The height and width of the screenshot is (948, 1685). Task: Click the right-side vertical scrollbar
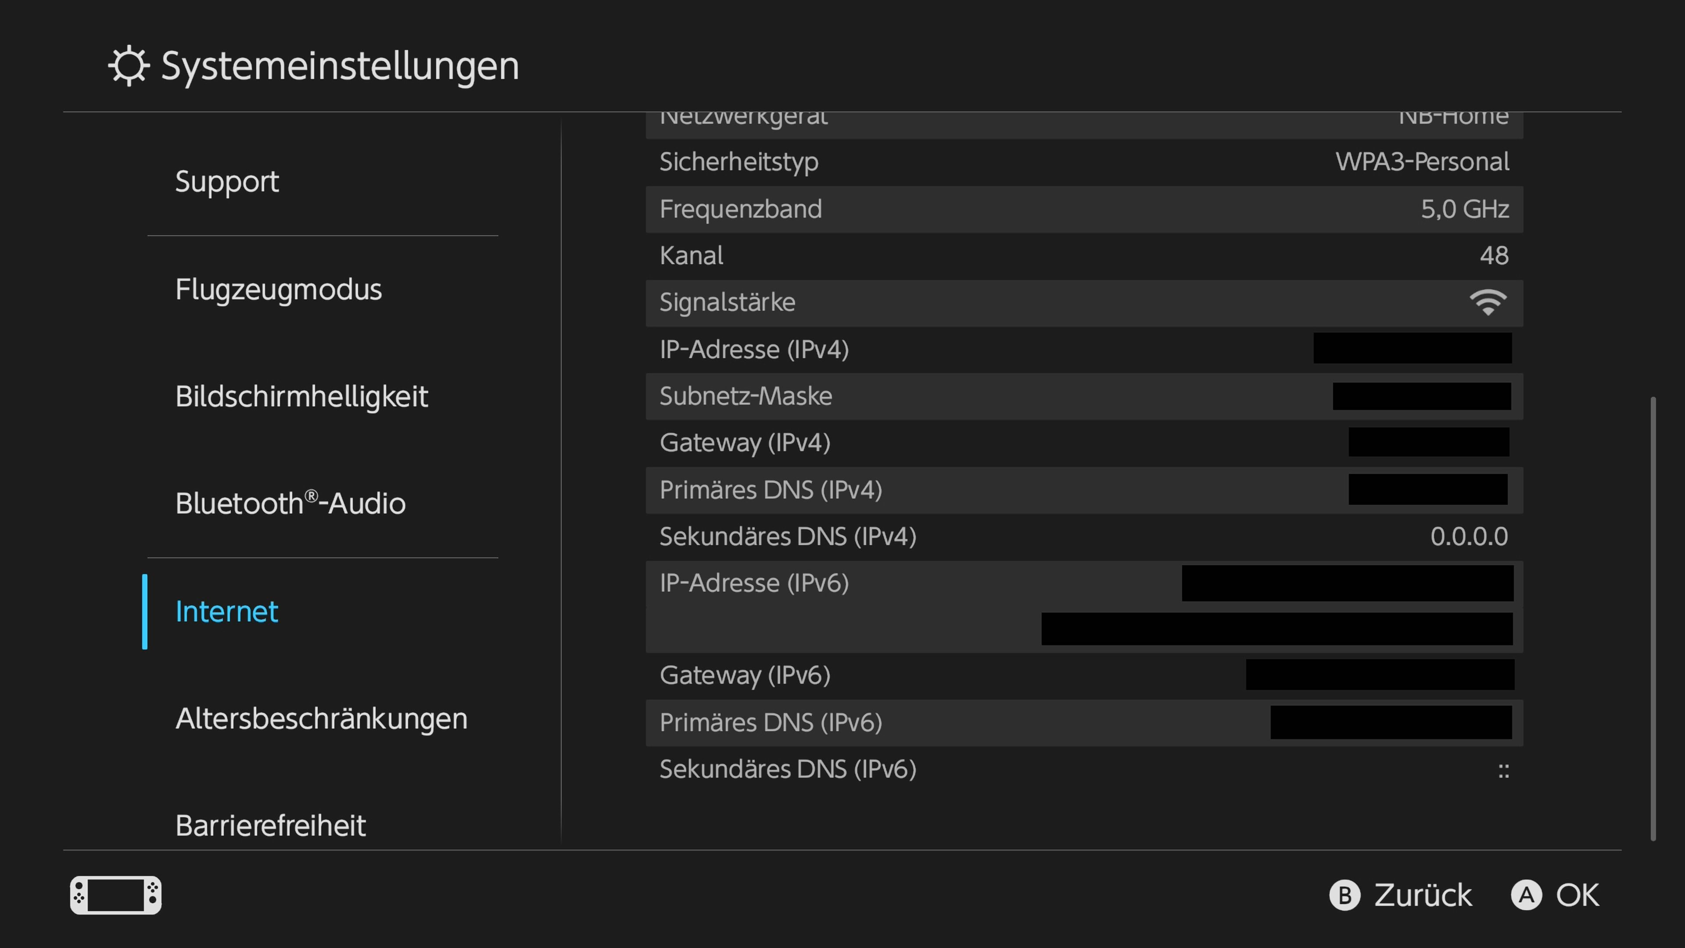1653,618
